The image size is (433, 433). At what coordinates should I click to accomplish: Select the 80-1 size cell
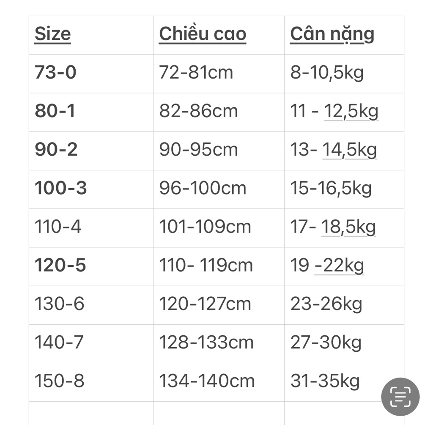pos(55,111)
